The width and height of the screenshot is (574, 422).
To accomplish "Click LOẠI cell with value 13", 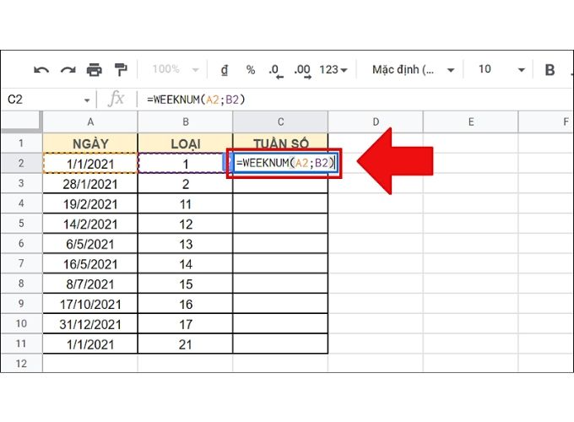I will pos(185,244).
